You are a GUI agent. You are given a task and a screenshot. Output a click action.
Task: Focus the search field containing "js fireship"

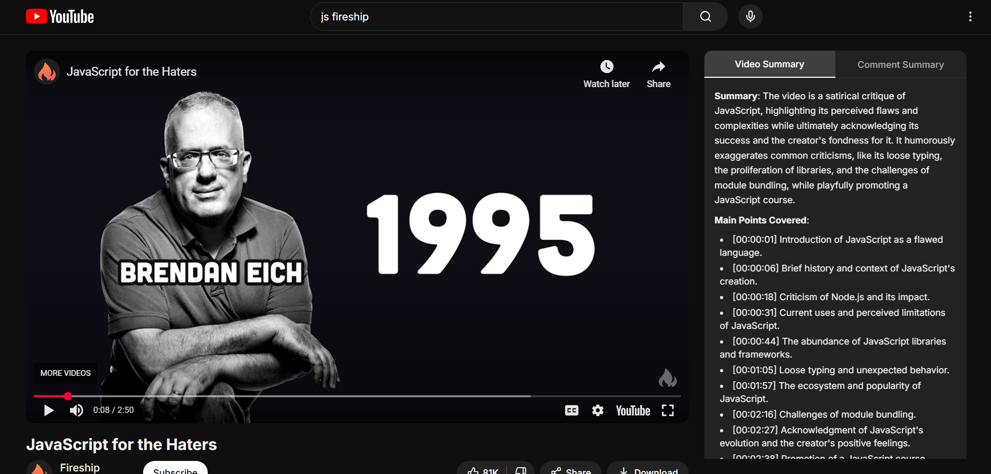[496, 17]
